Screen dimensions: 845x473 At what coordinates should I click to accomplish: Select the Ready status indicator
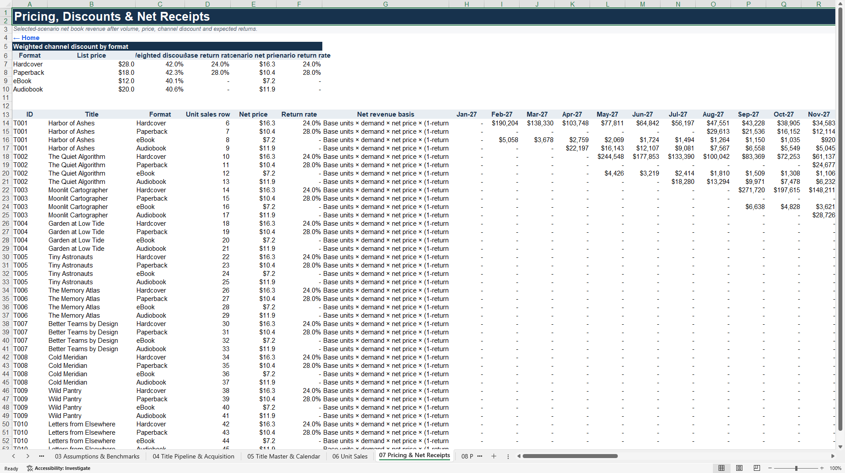(11, 469)
